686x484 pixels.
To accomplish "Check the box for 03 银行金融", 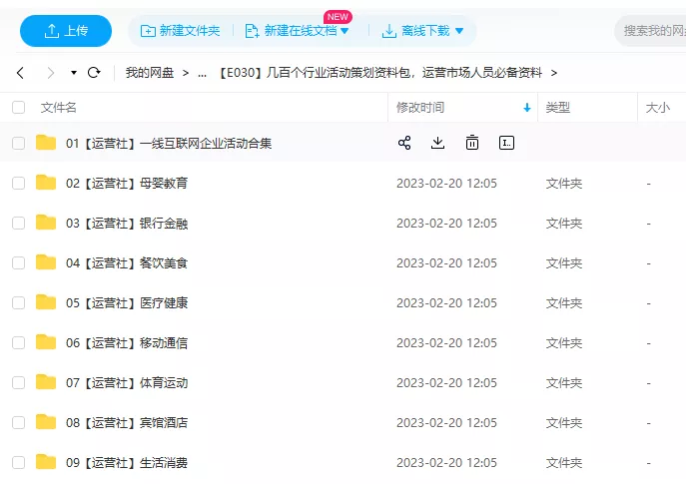I will tap(18, 224).
